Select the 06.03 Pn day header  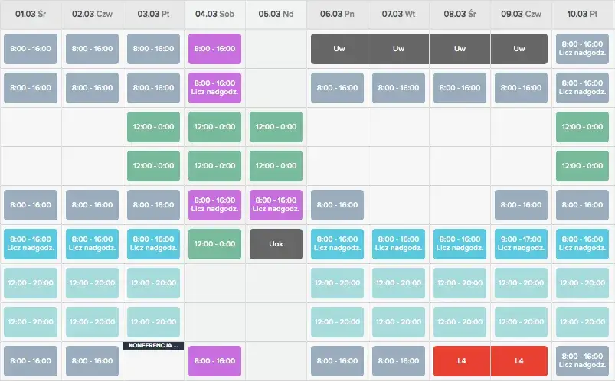[x=337, y=14]
